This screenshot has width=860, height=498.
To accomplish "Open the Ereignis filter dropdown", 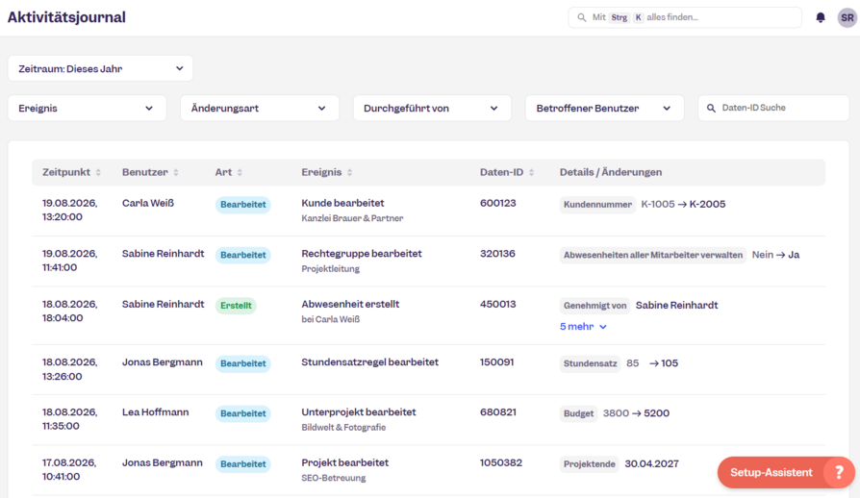I will [87, 108].
